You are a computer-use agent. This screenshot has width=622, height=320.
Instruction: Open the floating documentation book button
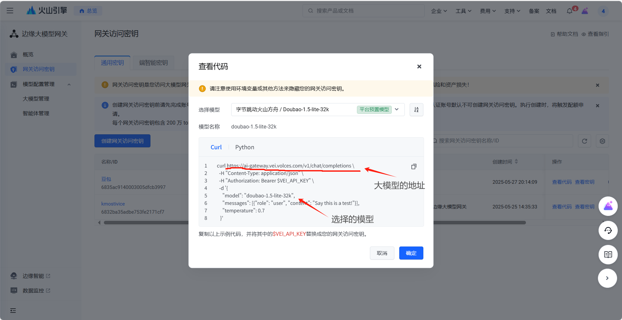tap(608, 254)
